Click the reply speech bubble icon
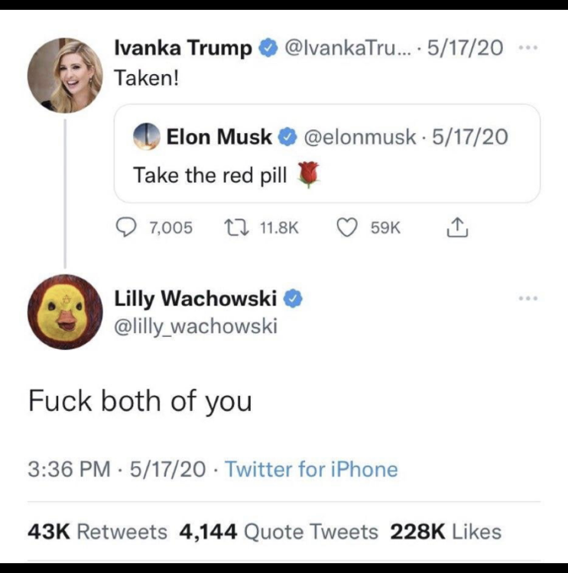Image resolution: width=568 pixels, height=573 pixels. (x=124, y=228)
